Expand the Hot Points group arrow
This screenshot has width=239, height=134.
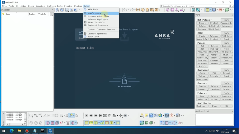coord(211,20)
